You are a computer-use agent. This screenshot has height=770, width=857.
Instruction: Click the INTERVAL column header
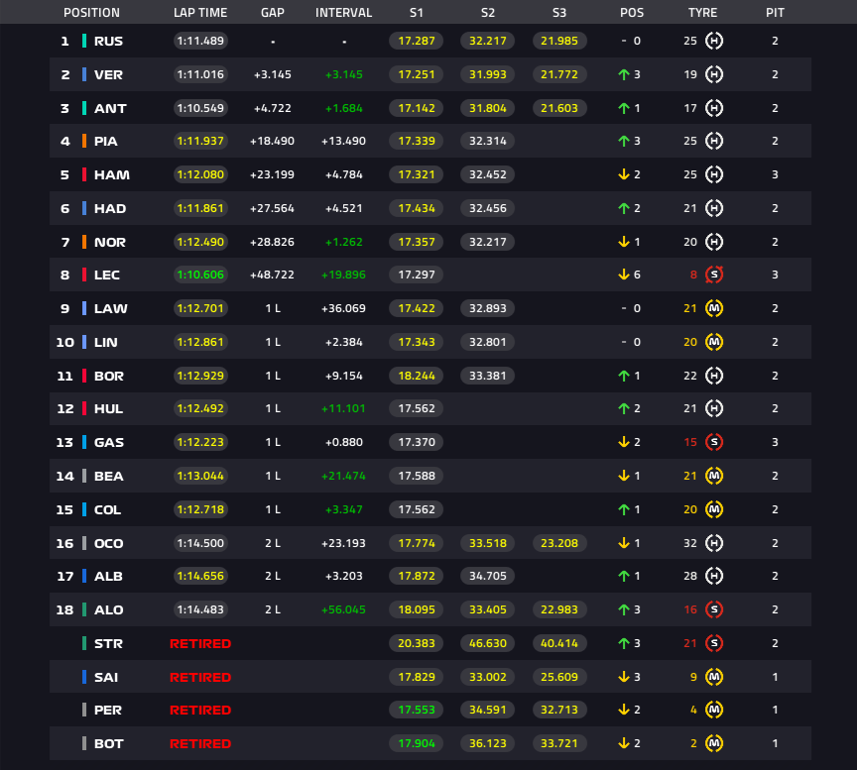coord(344,13)
